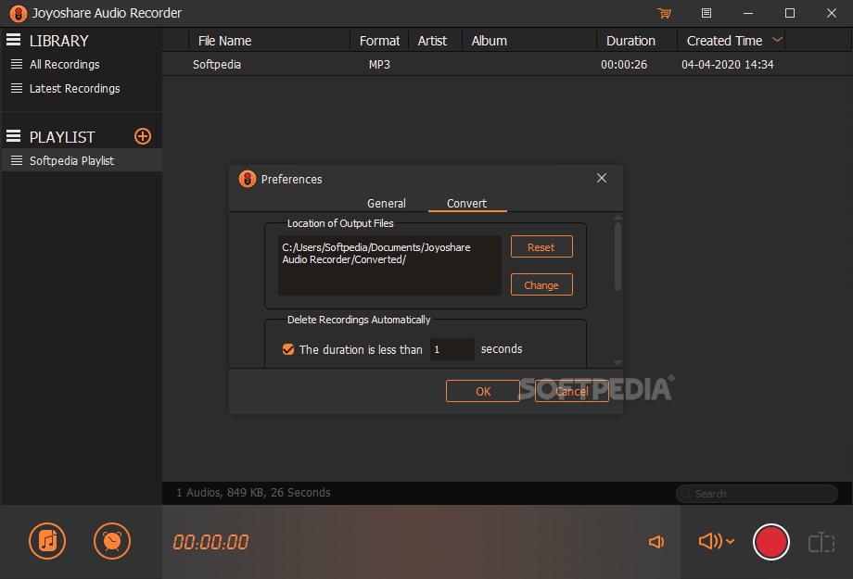Open the shopping cart purchase icon
853x579 pixels.
664,13
